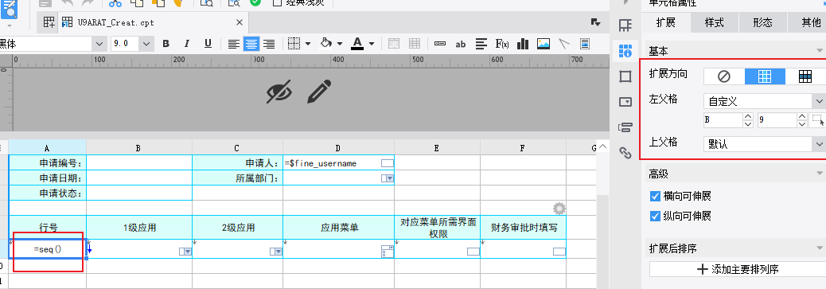Collapse the 高级 section
This screenshot has height=289, width=826.
pyautogui.click(x=819, y=174)
